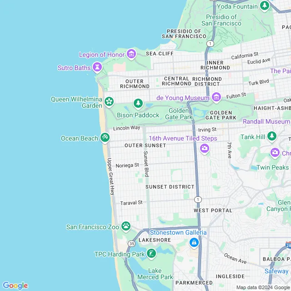291x291 pixels.
Task: Select the Noriega St street label
Action: (x=127, y=165)
